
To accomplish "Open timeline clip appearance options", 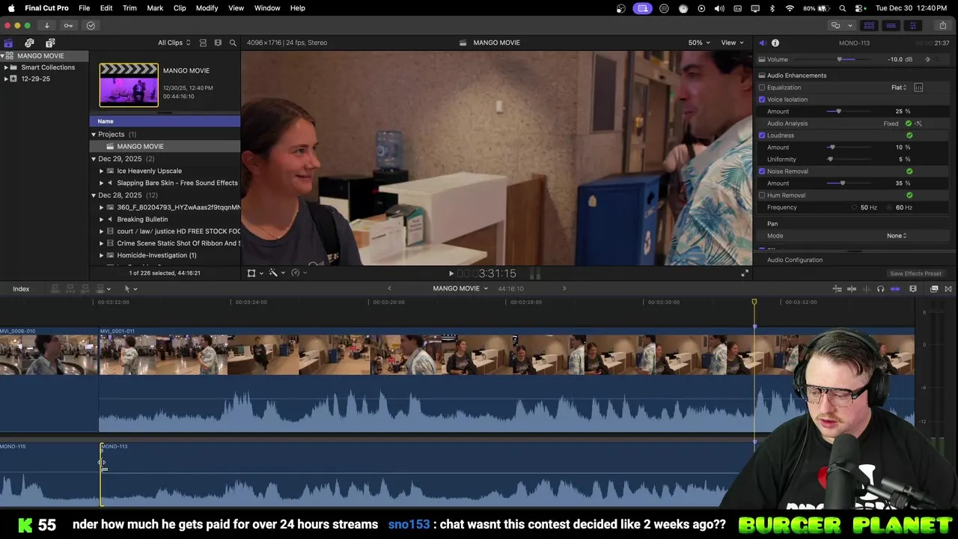I will pos(913,289).
